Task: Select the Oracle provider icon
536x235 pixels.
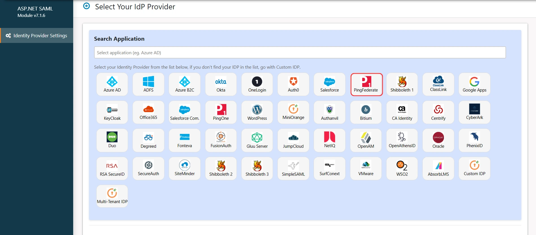Action: coord(438,140)
